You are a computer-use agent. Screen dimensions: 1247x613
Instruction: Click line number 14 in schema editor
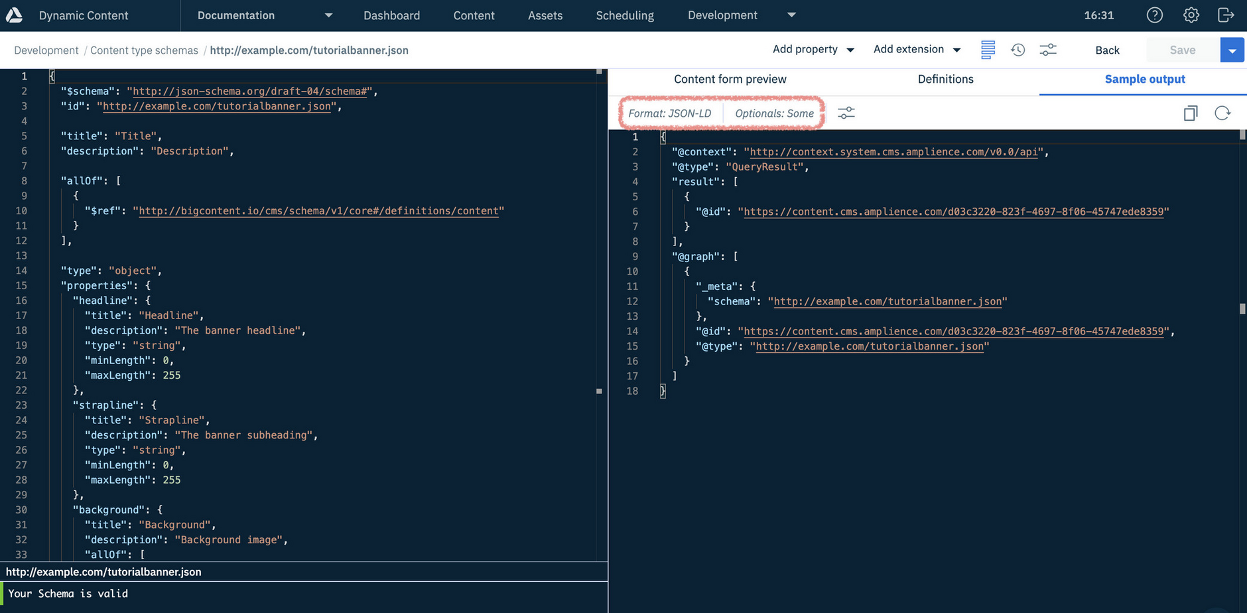tap(21, 271)
